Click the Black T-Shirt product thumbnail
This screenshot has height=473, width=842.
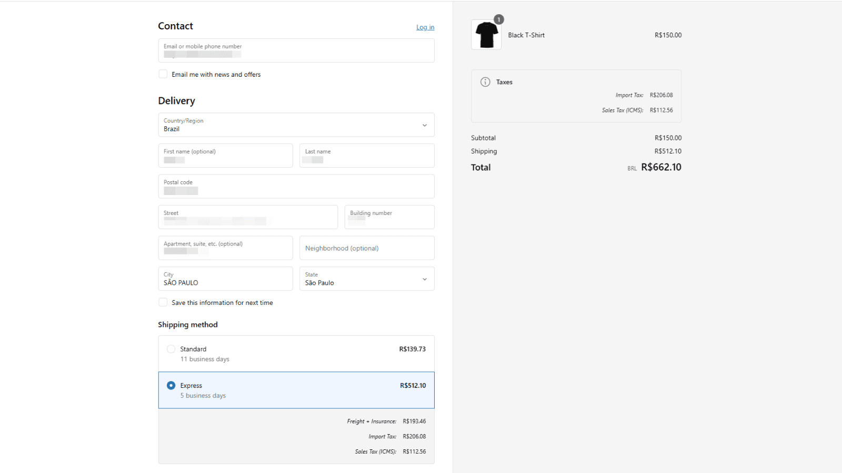pos(486,35)
